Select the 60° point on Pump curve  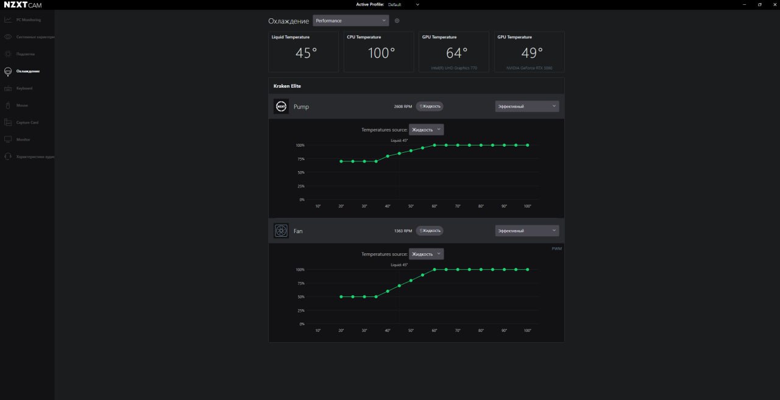[x=434, y=145]
